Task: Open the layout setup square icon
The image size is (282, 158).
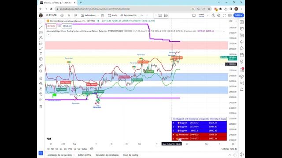Action: tap(194, 15)
